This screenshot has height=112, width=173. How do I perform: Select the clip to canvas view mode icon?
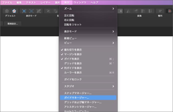(39, 11)
